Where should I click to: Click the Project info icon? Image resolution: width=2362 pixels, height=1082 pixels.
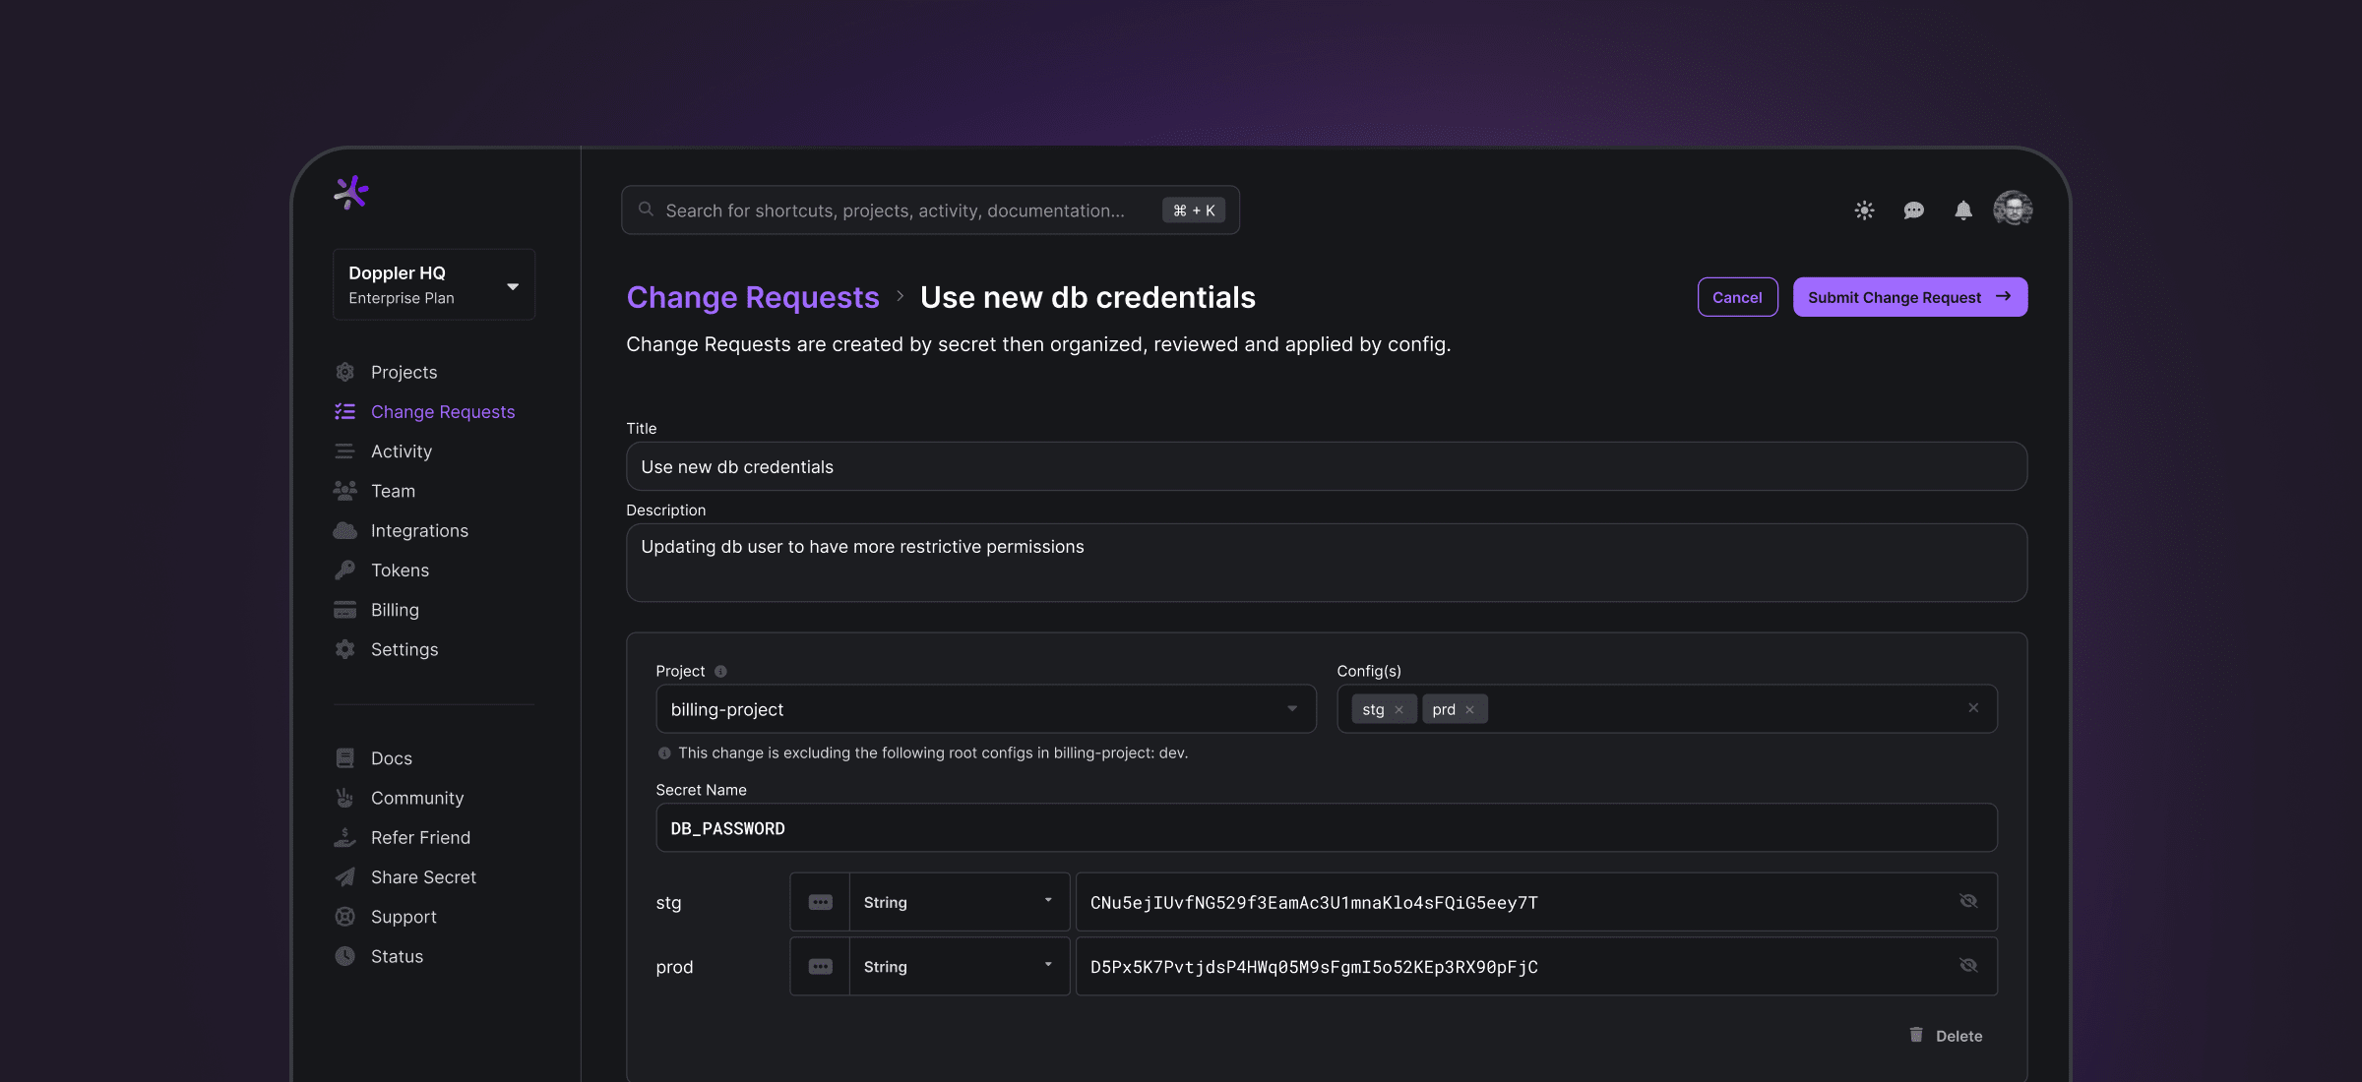[x=720, y=672]
